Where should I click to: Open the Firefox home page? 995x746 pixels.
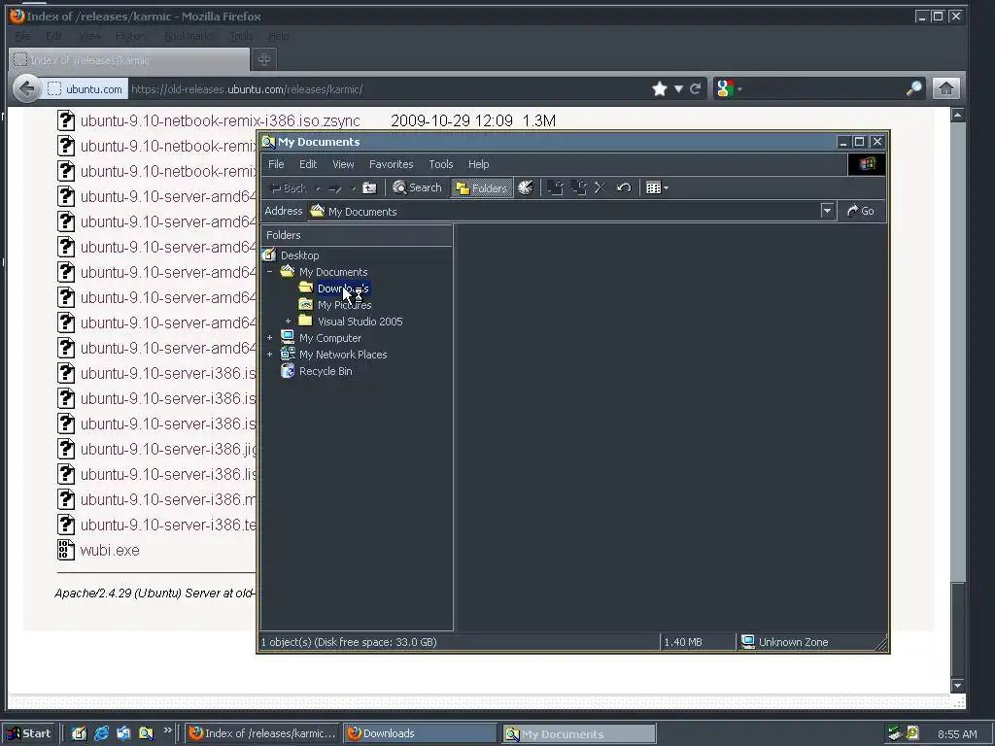tap(945, 88)
